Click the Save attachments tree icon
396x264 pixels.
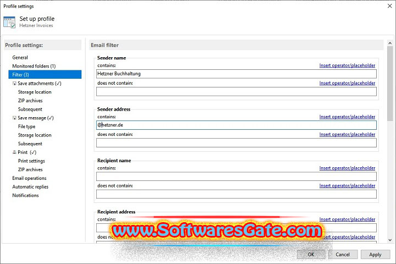[14, 84]
